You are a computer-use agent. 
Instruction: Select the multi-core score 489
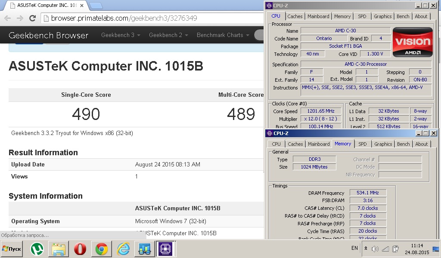(241, 114)
